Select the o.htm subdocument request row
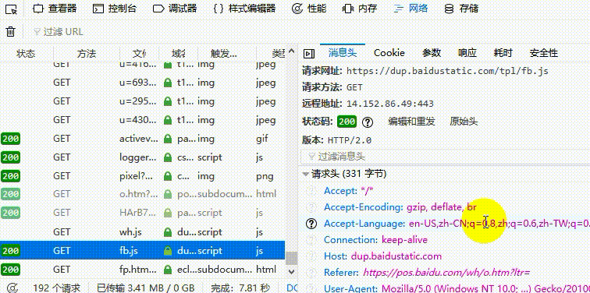This screenshot has width=590, height=293. pos(142,194)
